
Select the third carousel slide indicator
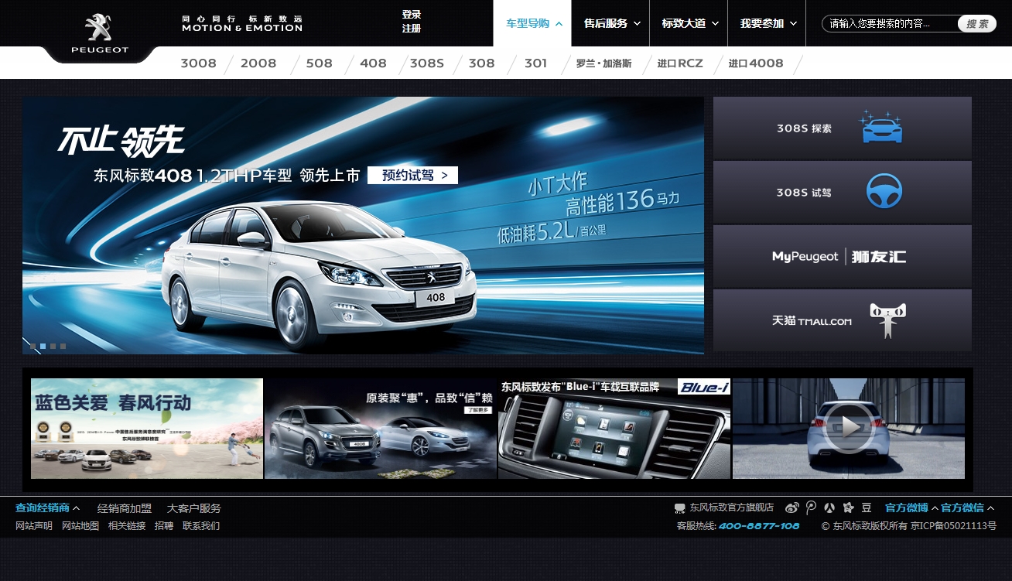click(53, 347)
